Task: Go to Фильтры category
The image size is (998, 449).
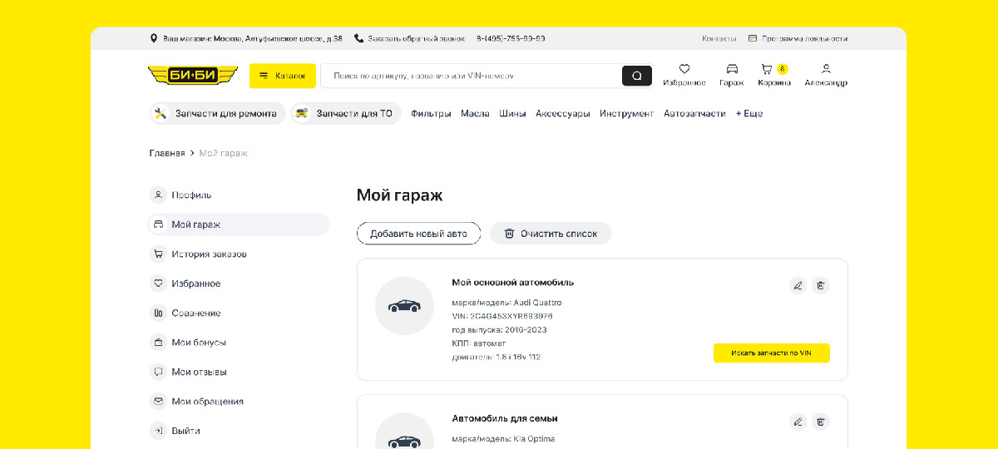Action: (431, 113)
